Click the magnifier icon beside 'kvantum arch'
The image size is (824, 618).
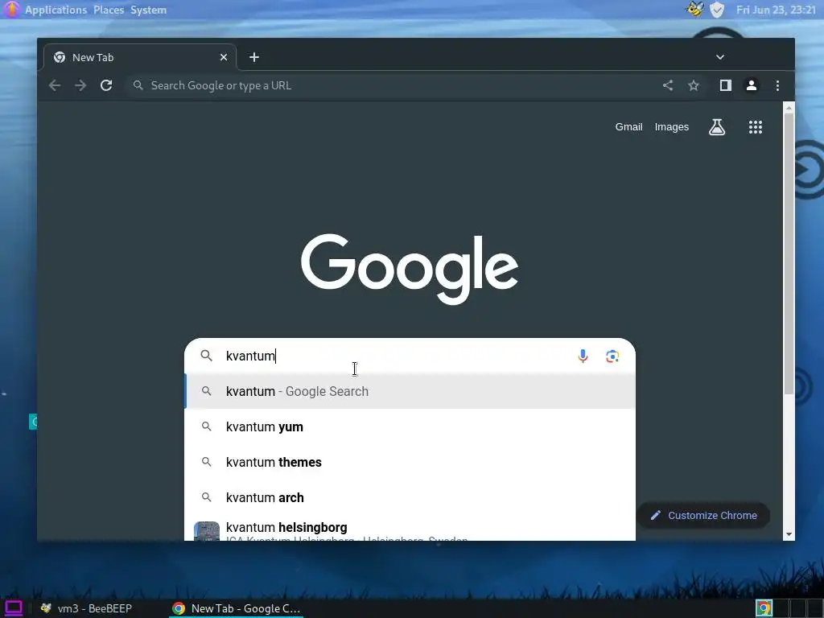[207, 497]
